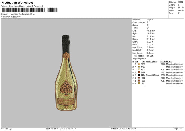The image size is (185, 131).
Task: Select stitch count '1414' in stop 5
Action: (x=143, y=75)
